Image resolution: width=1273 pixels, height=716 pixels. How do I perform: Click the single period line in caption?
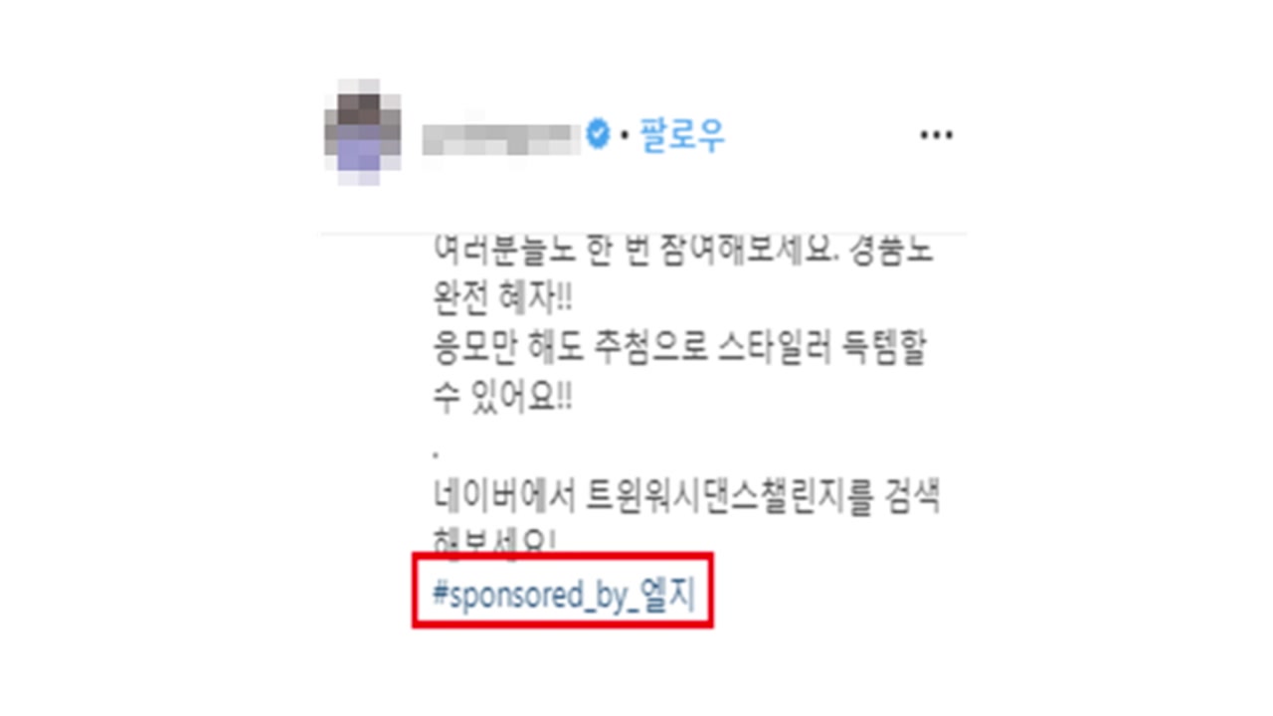pos(437,454)
